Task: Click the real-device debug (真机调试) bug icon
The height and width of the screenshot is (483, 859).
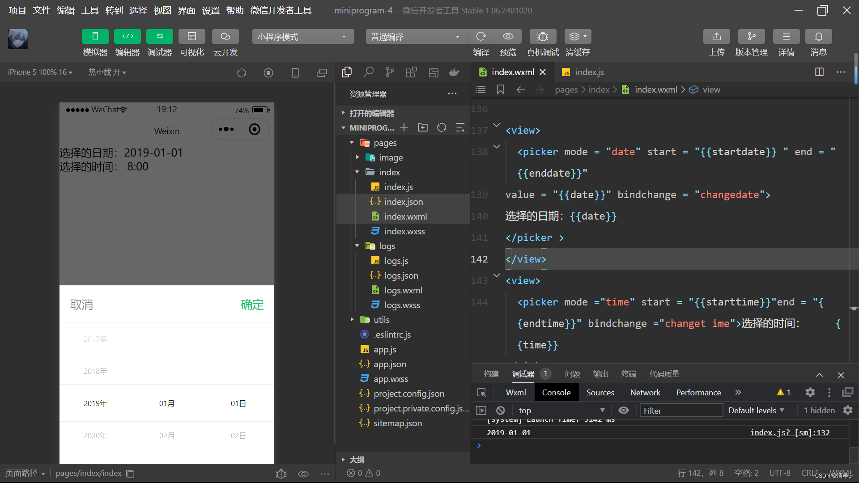Action: pyautogui.click(x=542, y=37)
